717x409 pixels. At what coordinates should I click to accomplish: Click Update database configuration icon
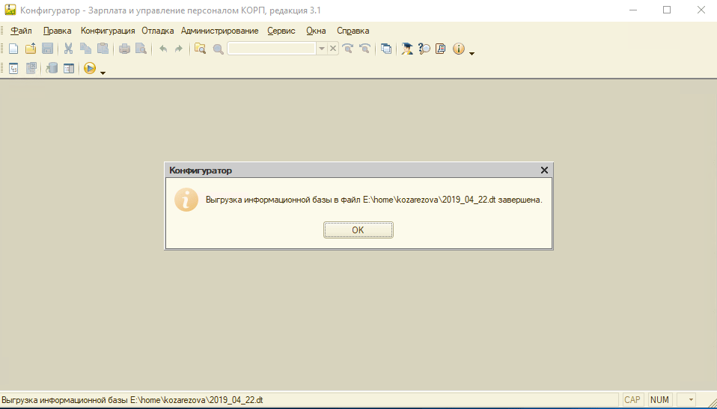point(52,69)
